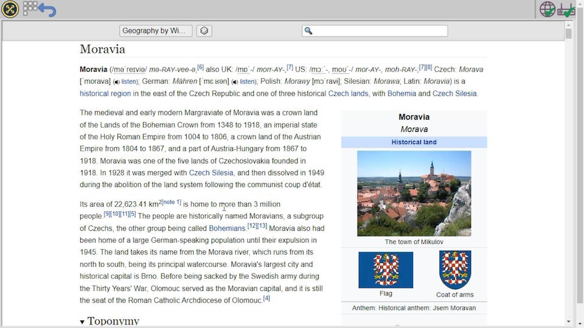Open footnote reference [13]
Image resolution: width=584 pixels, height=328 pixels.
[263, 226]
